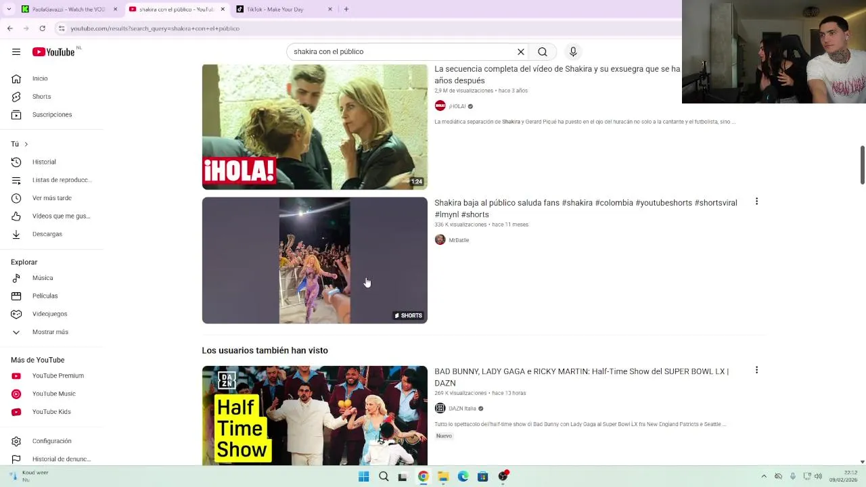Viewport: 866px width, 487px height.
Task: Go back in the browser
Action: click(x=10, y=28)
